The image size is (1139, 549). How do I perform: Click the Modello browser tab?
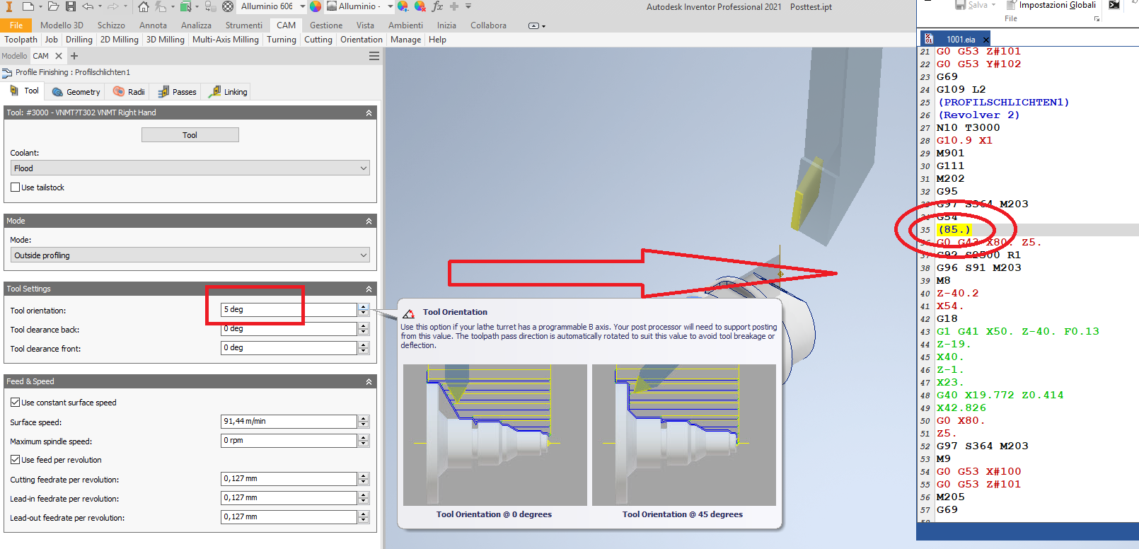tap(14, 56)
